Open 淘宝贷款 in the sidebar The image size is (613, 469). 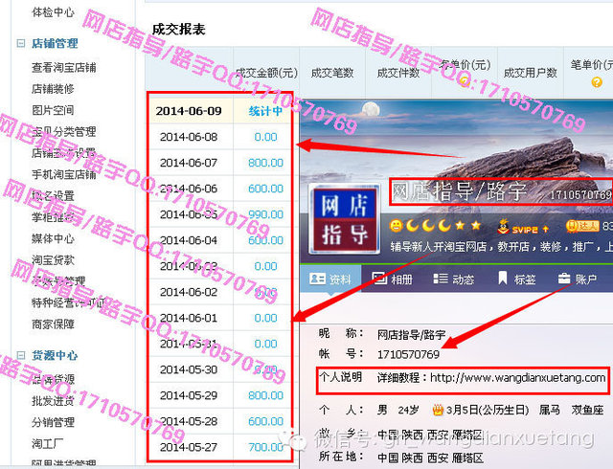click(x=53, y=260)
